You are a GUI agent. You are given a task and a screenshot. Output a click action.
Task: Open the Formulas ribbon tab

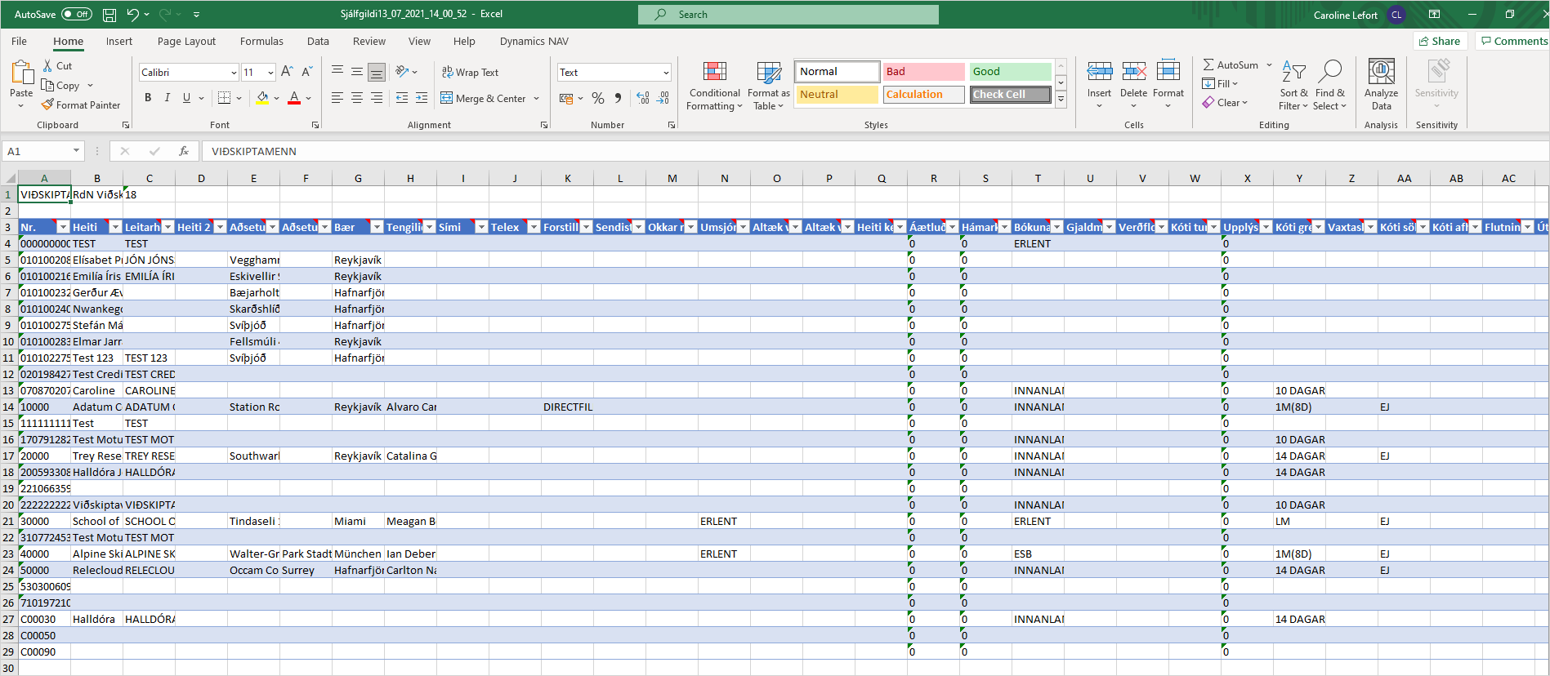[261, 42]
